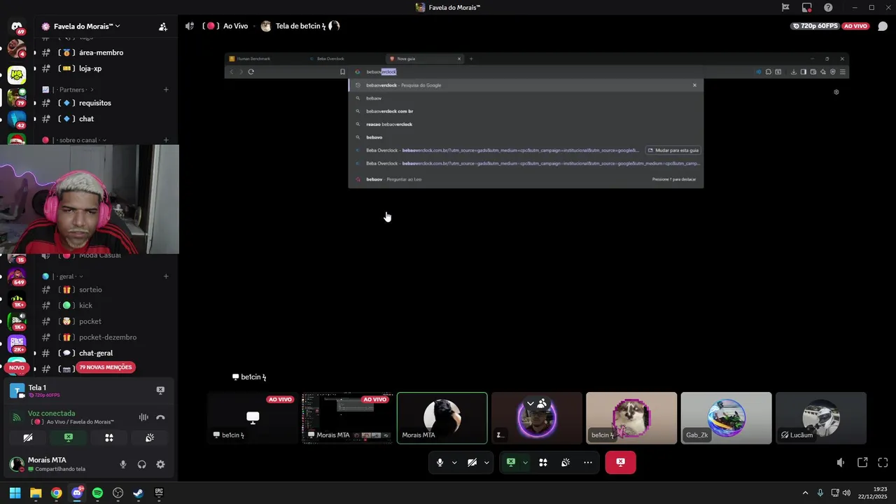Add a channel to the Partners category

pos(166,90)
